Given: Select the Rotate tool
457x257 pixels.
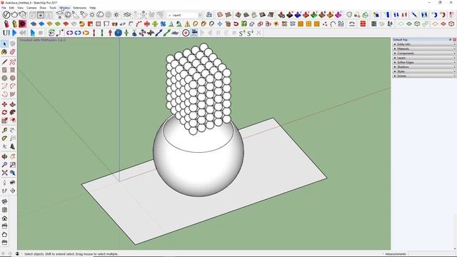Looking at the screenshot, I should [x=4, y=113].
